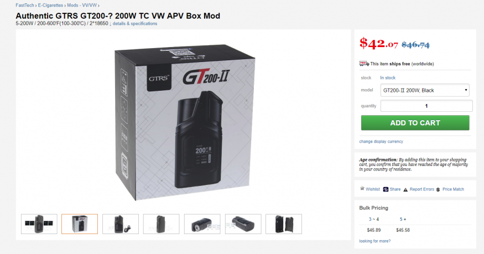
Task: Open the change display currency link
Action: 381,141
